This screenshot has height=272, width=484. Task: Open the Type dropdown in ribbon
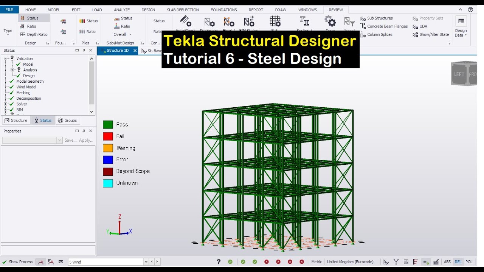tap(8, 31)
